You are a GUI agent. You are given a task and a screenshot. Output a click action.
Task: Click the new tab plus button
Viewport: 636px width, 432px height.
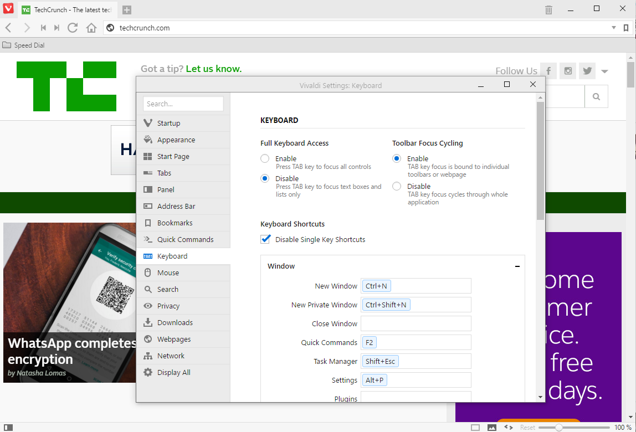pyautogui.click(x=127, y=10)
